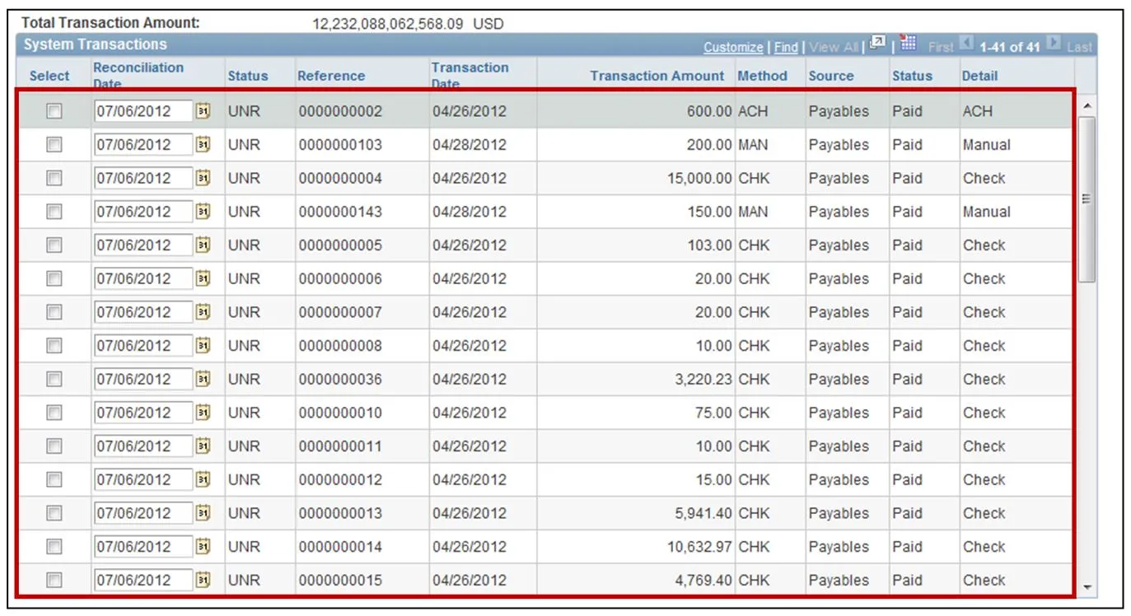Open calendar picker for reference 0000000004 row
The width and height of the screenshot is (1131, 616).
[x=203, y=178]
